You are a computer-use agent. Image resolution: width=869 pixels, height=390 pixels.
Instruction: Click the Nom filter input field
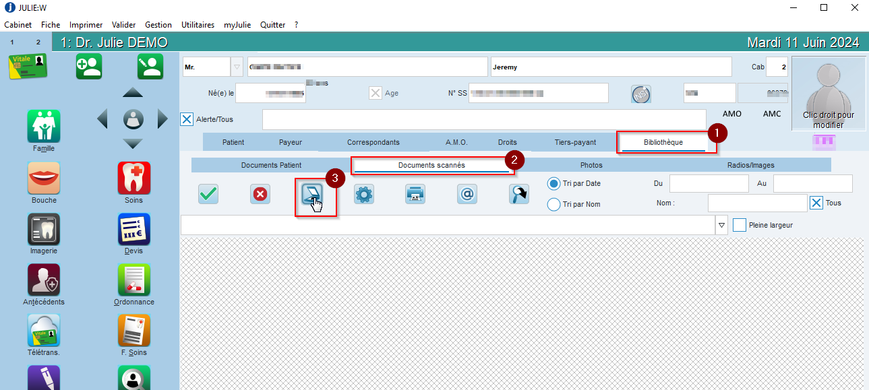757,203
